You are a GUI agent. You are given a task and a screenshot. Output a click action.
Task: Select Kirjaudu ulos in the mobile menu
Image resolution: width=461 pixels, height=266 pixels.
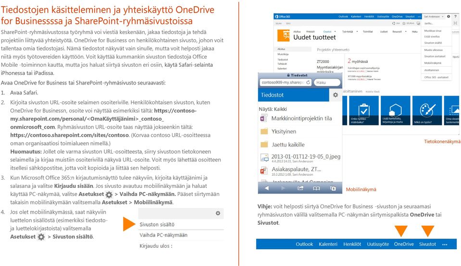(156, 246)
